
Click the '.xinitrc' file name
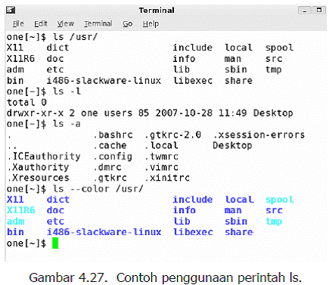click(167, 178)
